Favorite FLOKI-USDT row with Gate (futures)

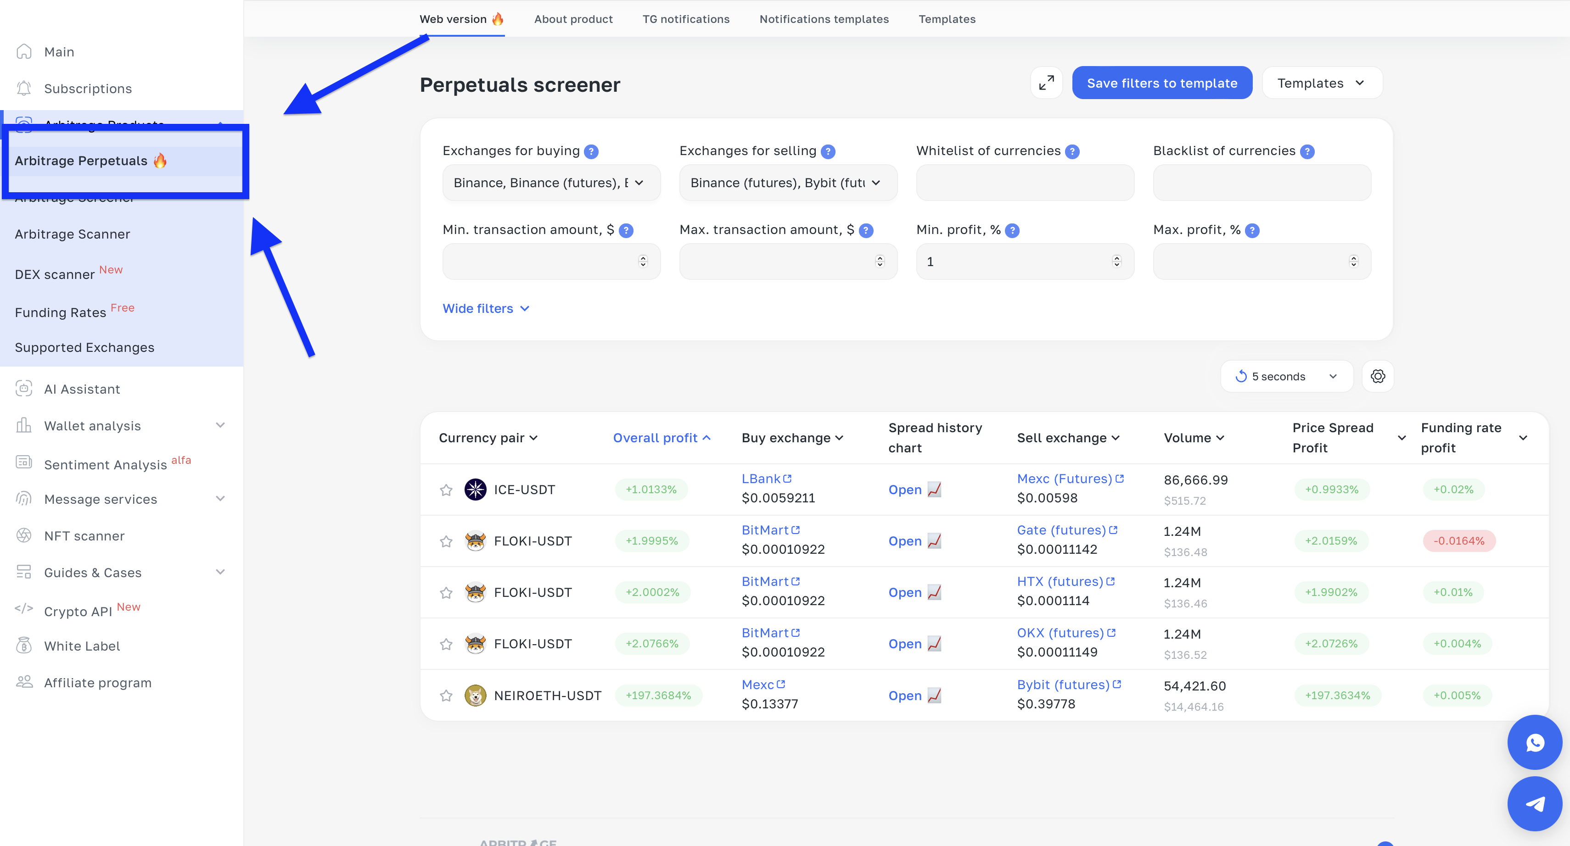(446, 541)
